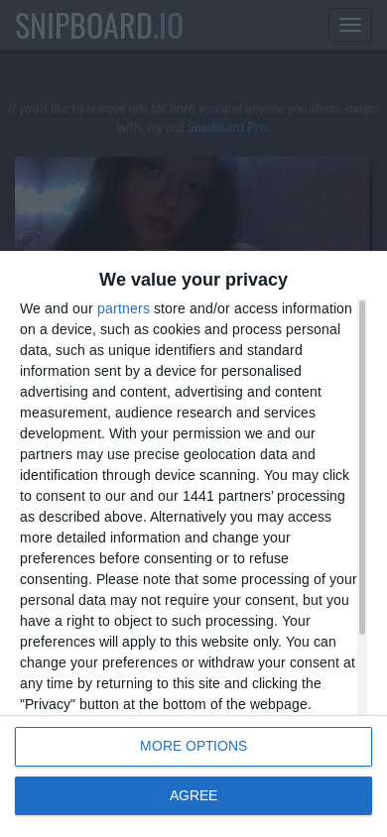The image size is (387, 837).
Task: Grab the privacy dialog scrollbar thumb
Action: [x=362, y=467]
